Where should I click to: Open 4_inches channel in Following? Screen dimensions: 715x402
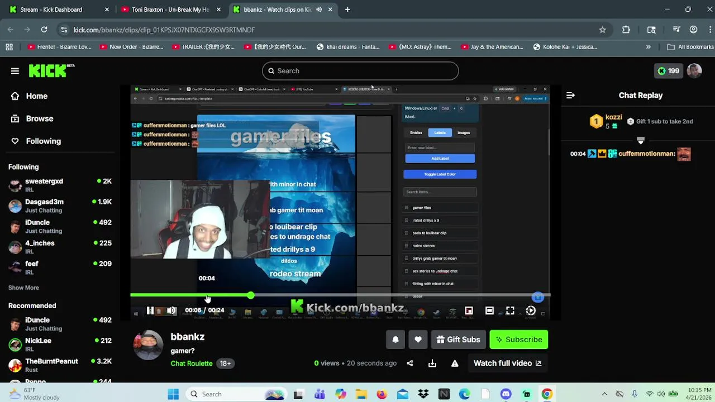[x=60, y=247]
